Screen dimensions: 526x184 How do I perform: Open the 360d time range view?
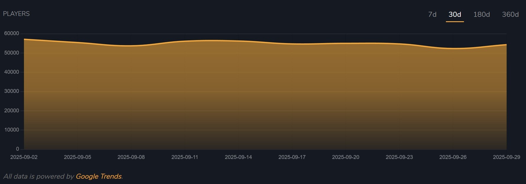pos(510,14)
